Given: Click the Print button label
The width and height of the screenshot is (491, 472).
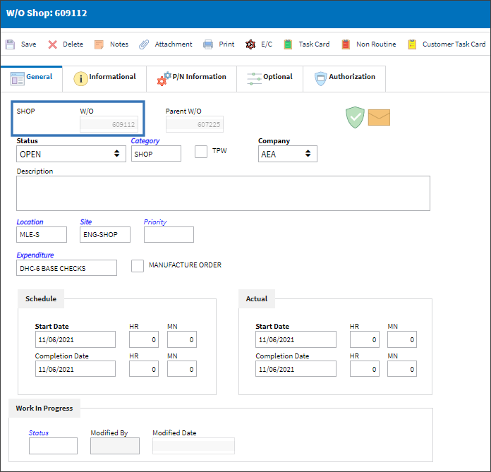Looking at the screenshot, I should click(x=226, y=44).
